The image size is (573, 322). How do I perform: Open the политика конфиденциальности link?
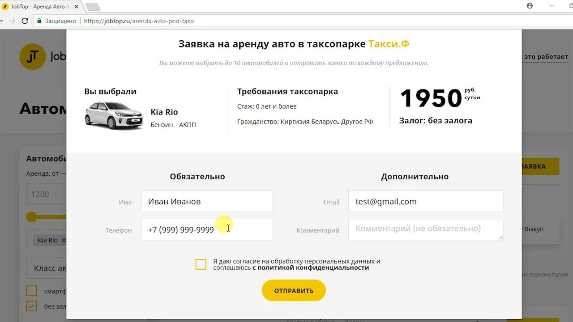tap(311, 268)
